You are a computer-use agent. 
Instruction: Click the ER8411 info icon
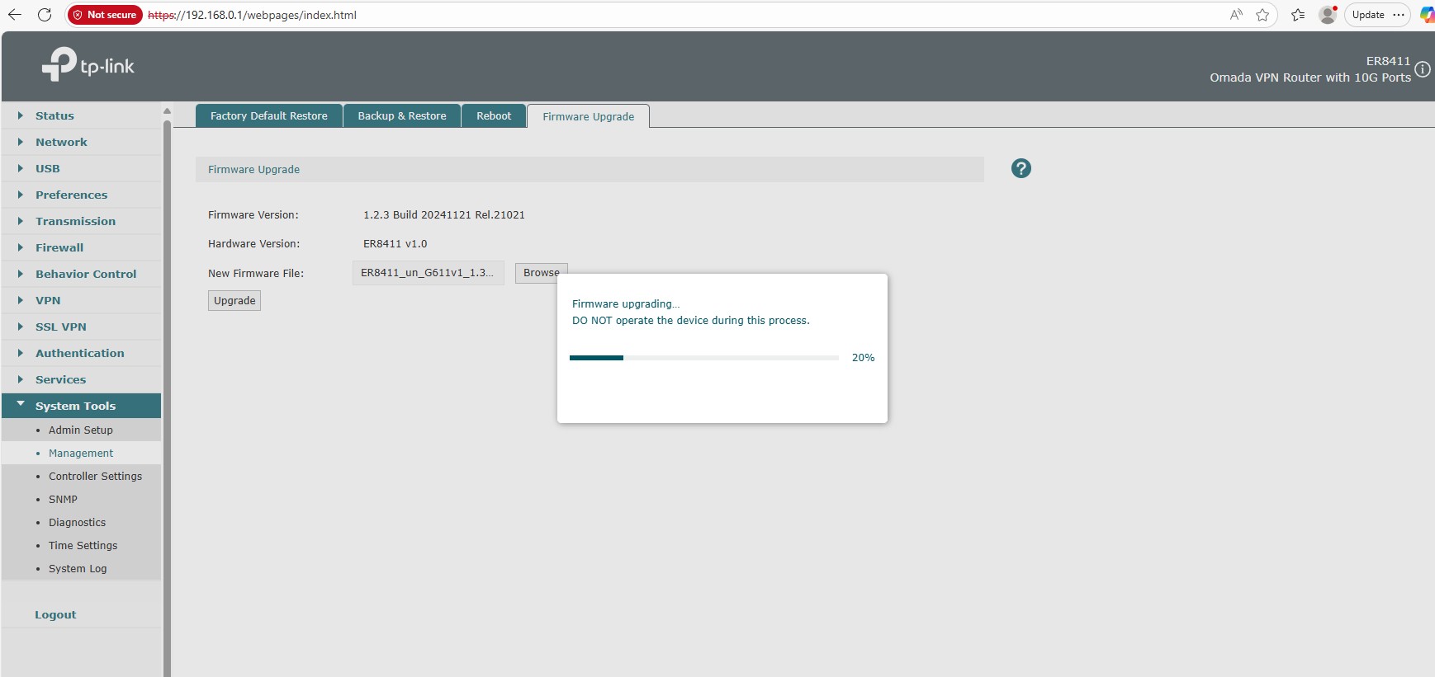pos(1423,69)
